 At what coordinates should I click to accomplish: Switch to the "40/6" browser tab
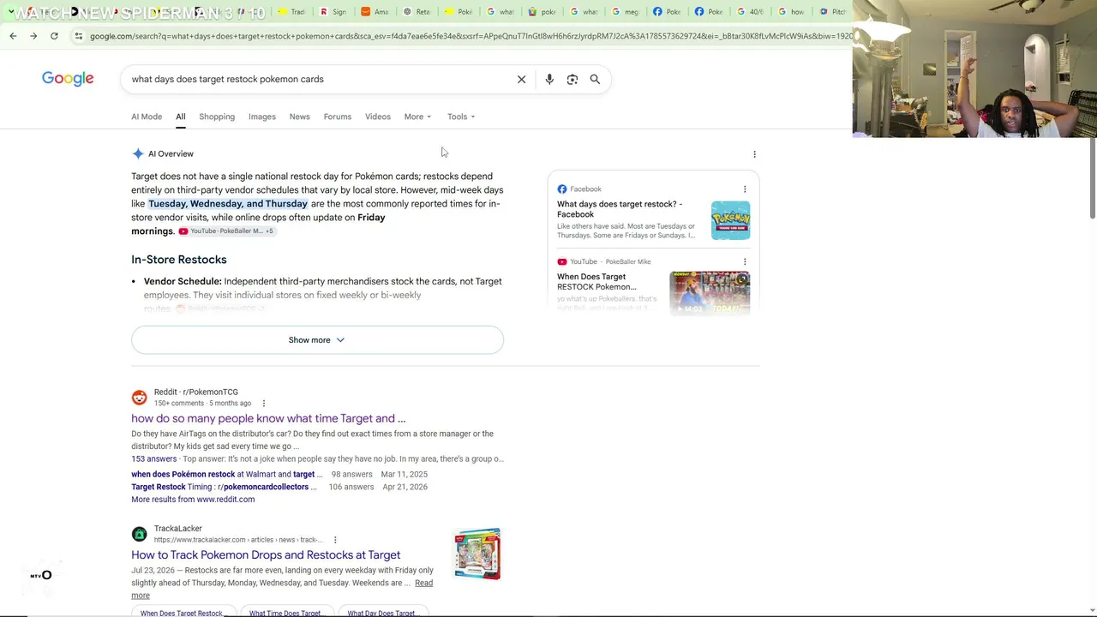pyautogui.click(x=750, y=12)
